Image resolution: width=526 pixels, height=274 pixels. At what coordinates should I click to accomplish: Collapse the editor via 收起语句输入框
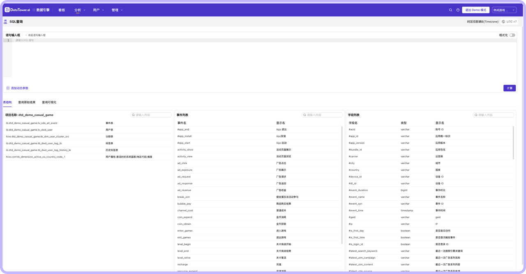coord(36,35)
